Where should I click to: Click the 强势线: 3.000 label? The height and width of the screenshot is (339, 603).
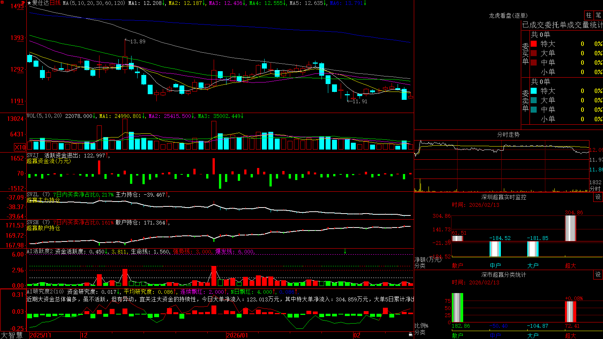point(193,251)
